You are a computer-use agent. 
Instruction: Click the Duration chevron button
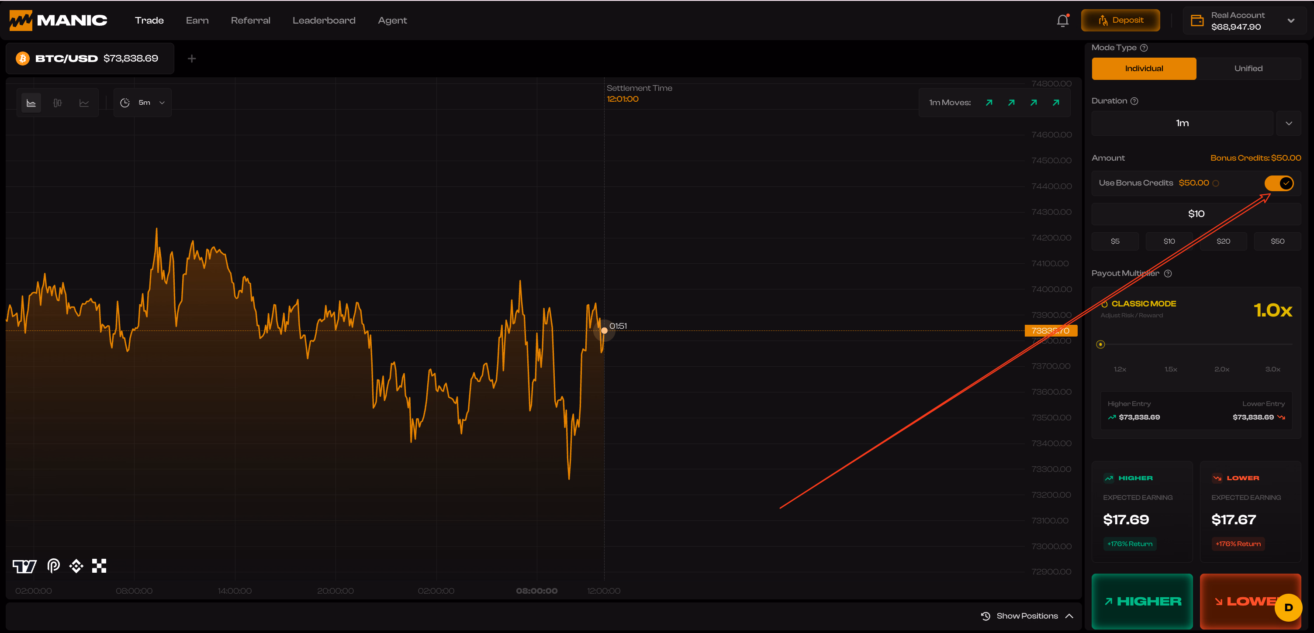click(x=1289, y=124)
